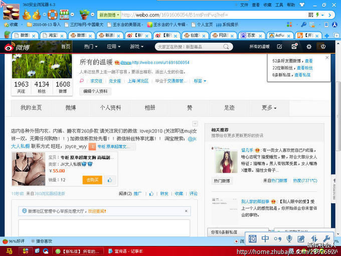341x256 pixels.
Task: Click the colorful grid apps icon on the bookmarks bar
Action: click(289, 25)
